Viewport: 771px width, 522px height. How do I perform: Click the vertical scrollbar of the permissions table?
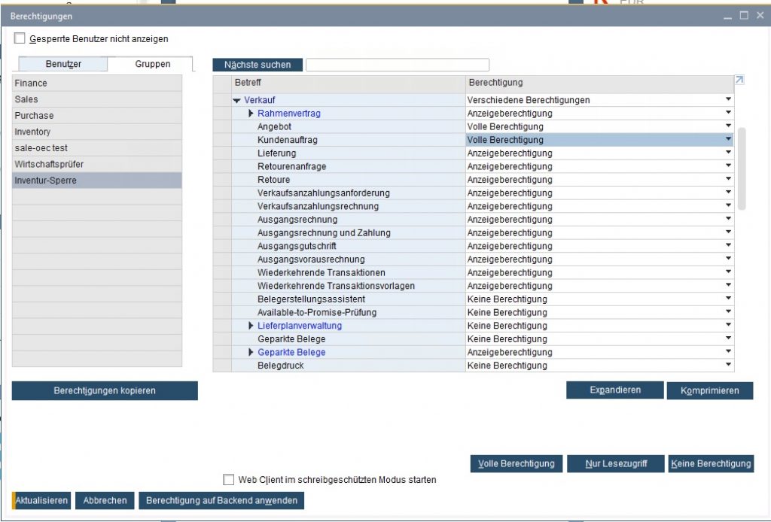tap(742, 168)
